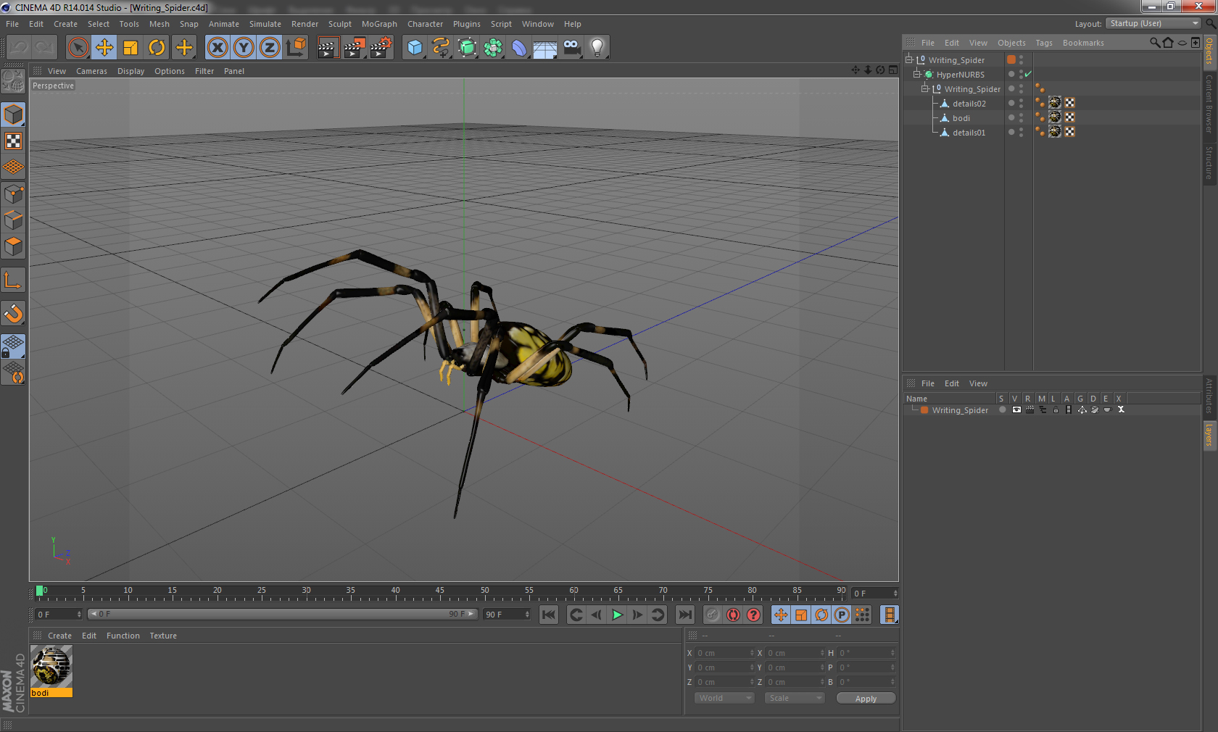Toggle snapping with magnet icon
The width and height of the screenshot is (1218, 732).
[13, 313]
